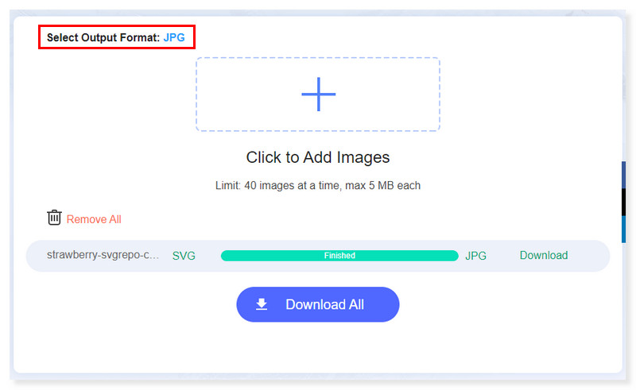Click the Finished status text
Screen dimensions: 636x390
[x=339, y=256]
